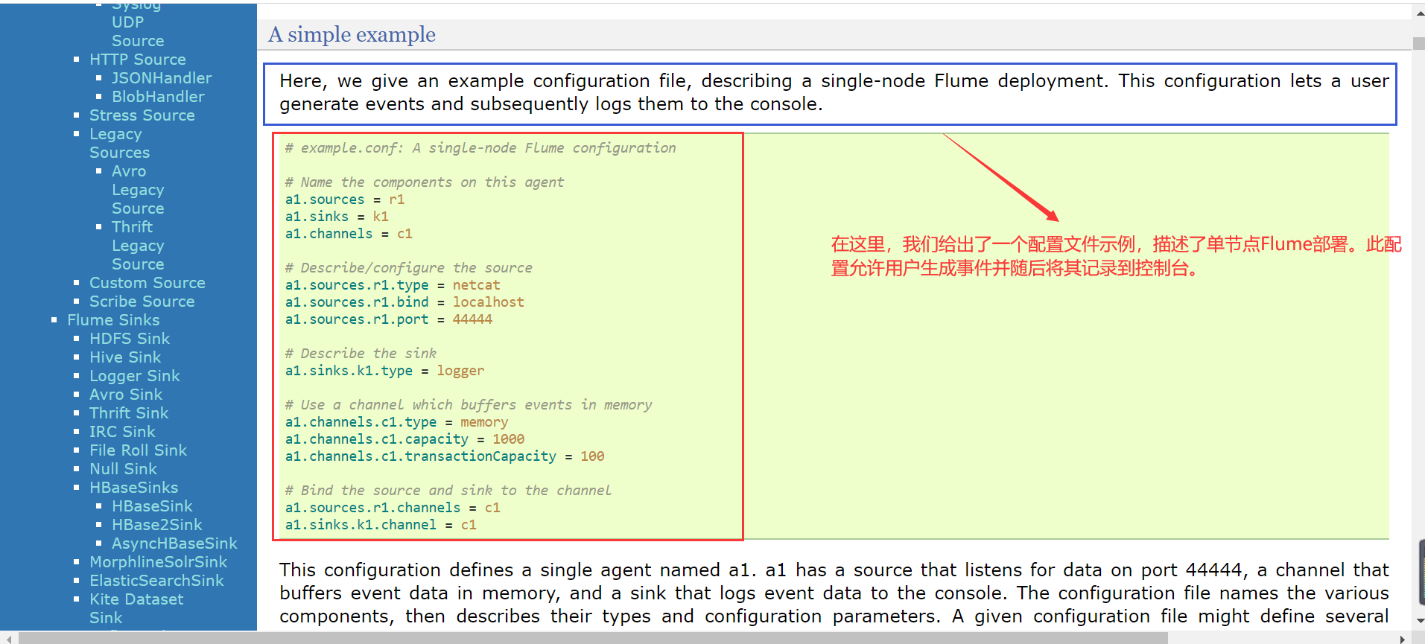Viewport: 1425px width, 644px height.
Task: Click the 'a1.channels.c1.capacity = 1000' line
Action: [404, 439]
